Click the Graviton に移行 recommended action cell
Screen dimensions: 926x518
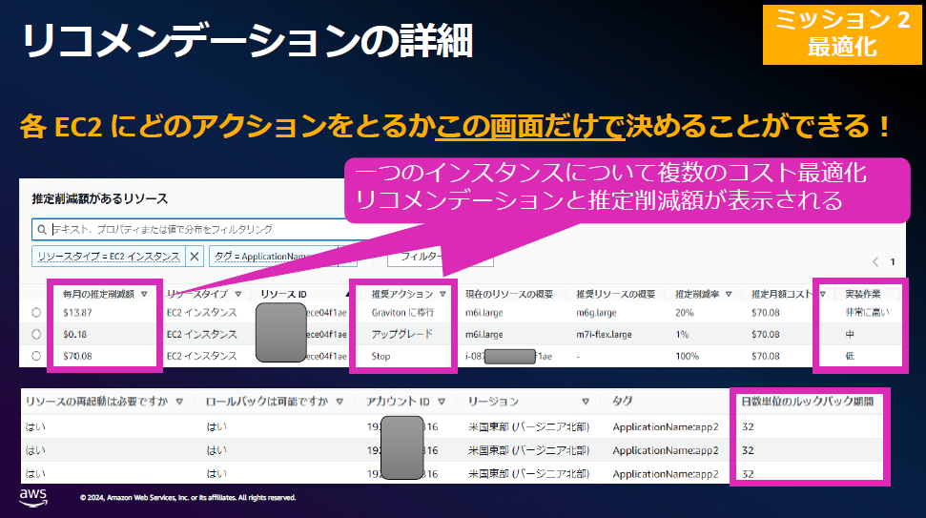(402, 313)
